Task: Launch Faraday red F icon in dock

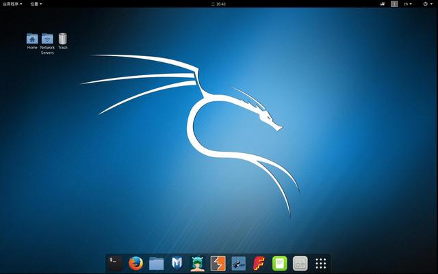Action: point(259,263)
